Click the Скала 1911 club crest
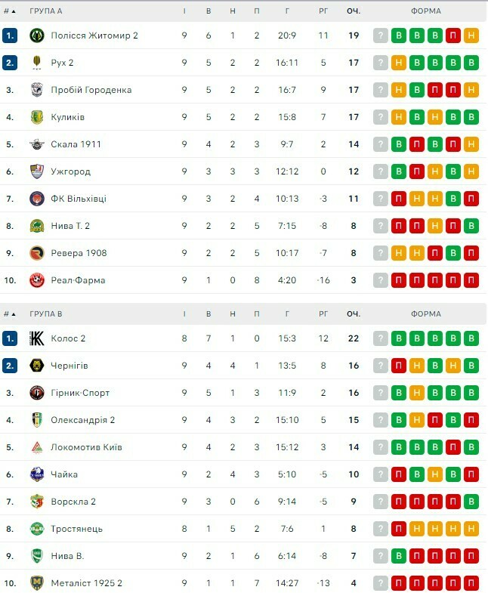 (36, 144)
